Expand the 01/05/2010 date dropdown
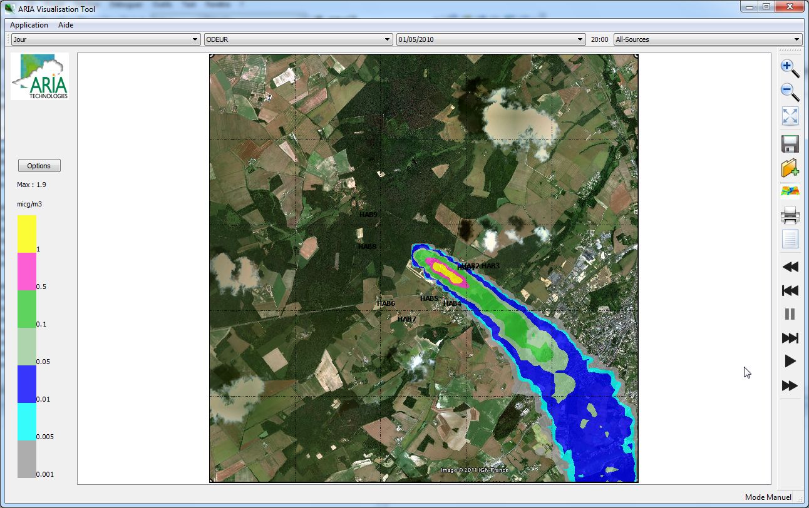Image resolution: width=809 pixels, height=508 pixels. (x=491, y=39)
